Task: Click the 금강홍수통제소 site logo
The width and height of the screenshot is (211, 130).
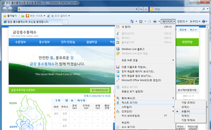Action: [25, 33]
